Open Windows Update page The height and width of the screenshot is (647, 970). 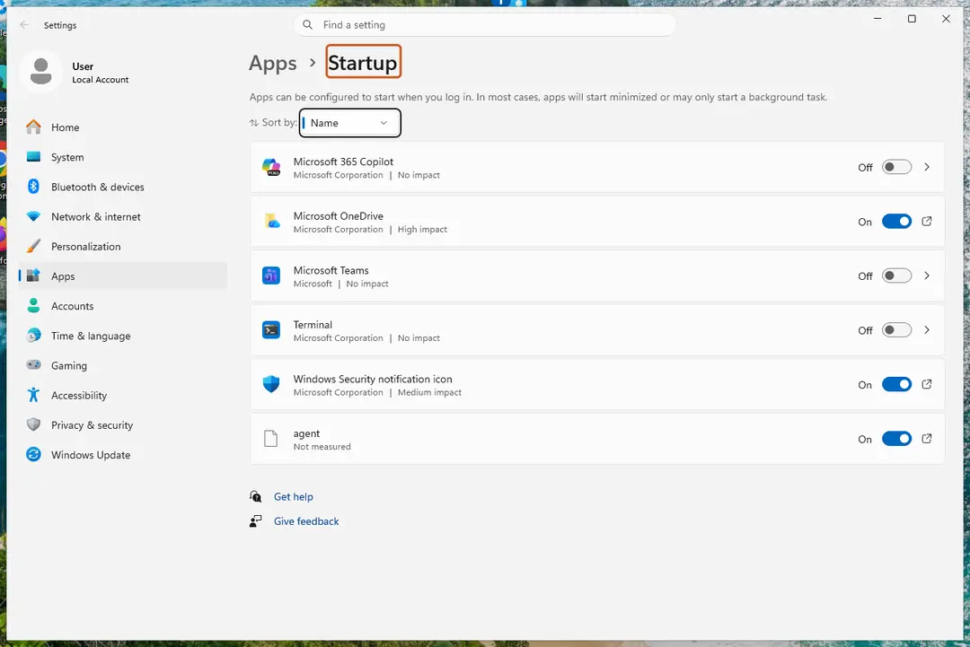click(x=122, y=455)
